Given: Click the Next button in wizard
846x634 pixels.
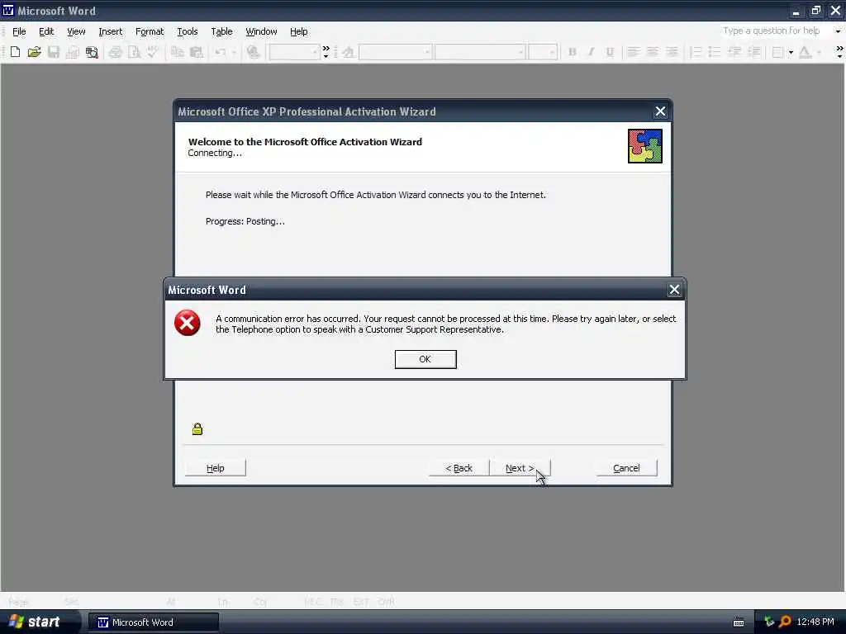Looking at the screenshot, I should coord(520,468).
